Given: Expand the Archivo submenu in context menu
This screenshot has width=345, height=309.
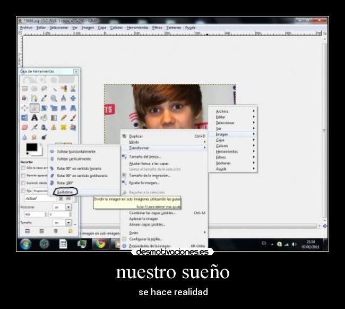Looking at the screenshot, I should coord(232,111).
